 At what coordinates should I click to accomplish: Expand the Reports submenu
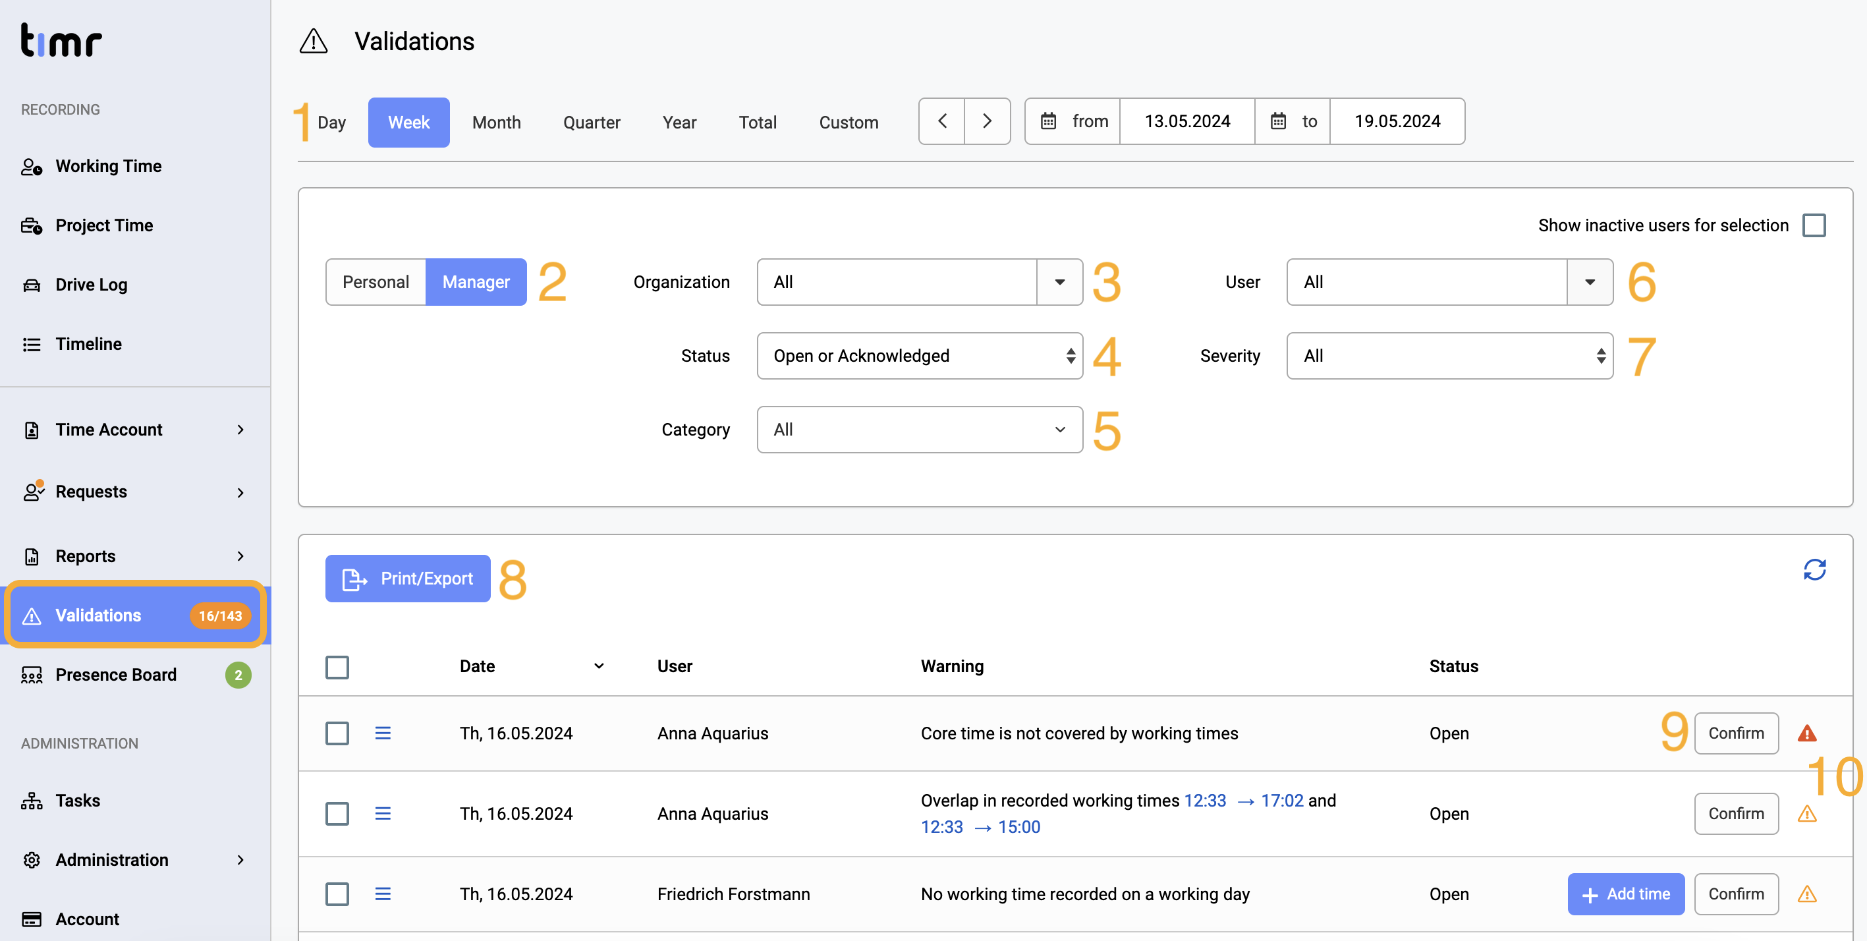[x=240, y=556]
